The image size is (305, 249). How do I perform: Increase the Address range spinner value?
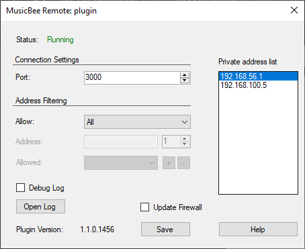pos(184,139)
